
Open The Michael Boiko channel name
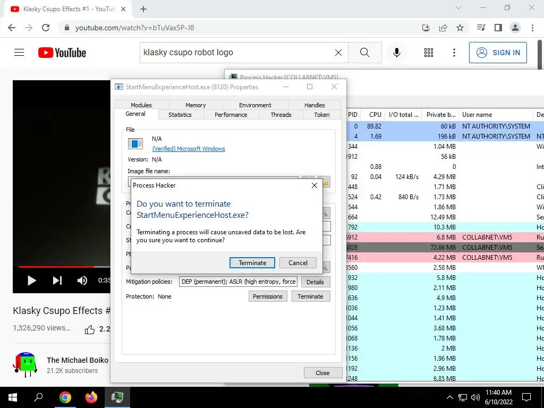pos(78,360)
